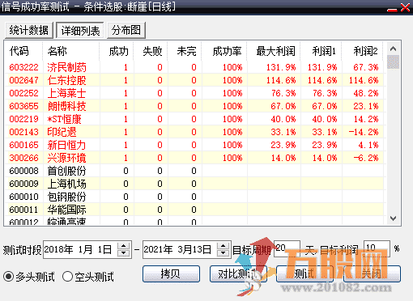Sort by the 成功率 column header

pyautogui.click(x=227, y=51)
